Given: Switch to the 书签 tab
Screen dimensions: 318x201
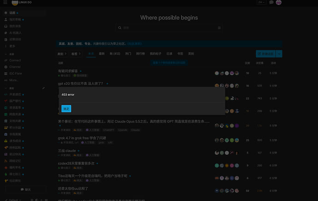Looking at the screenshot, I should 180,53.
